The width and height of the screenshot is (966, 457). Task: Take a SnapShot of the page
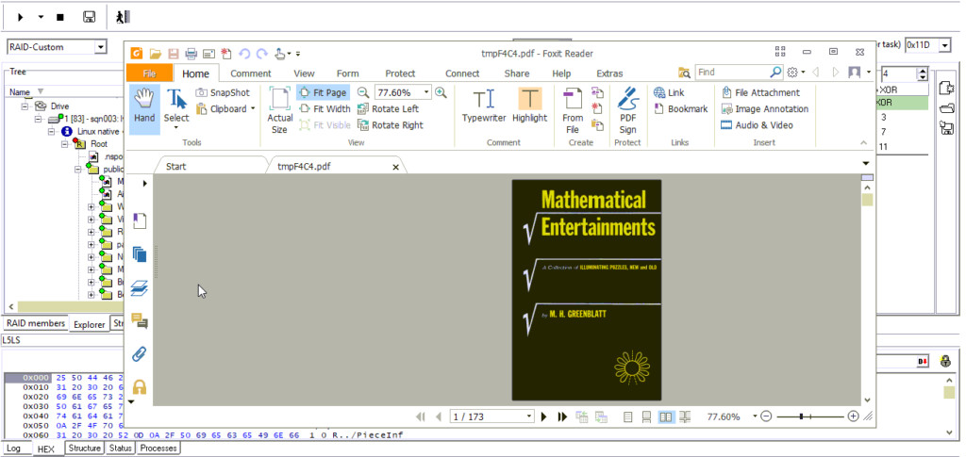click(x=223, y=92)
